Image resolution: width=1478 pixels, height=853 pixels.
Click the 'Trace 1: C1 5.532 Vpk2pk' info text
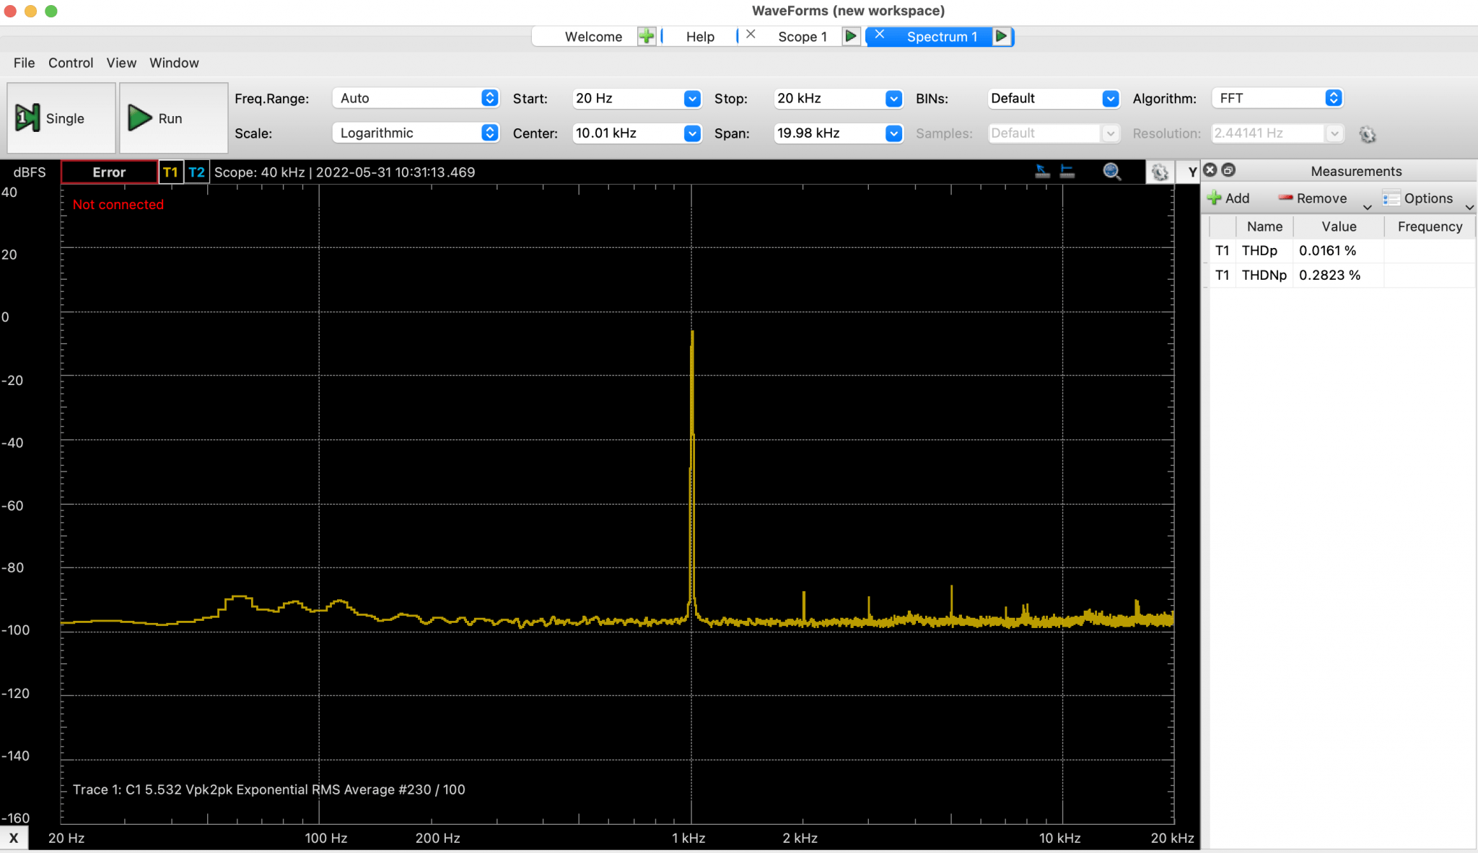pos(268,790)
